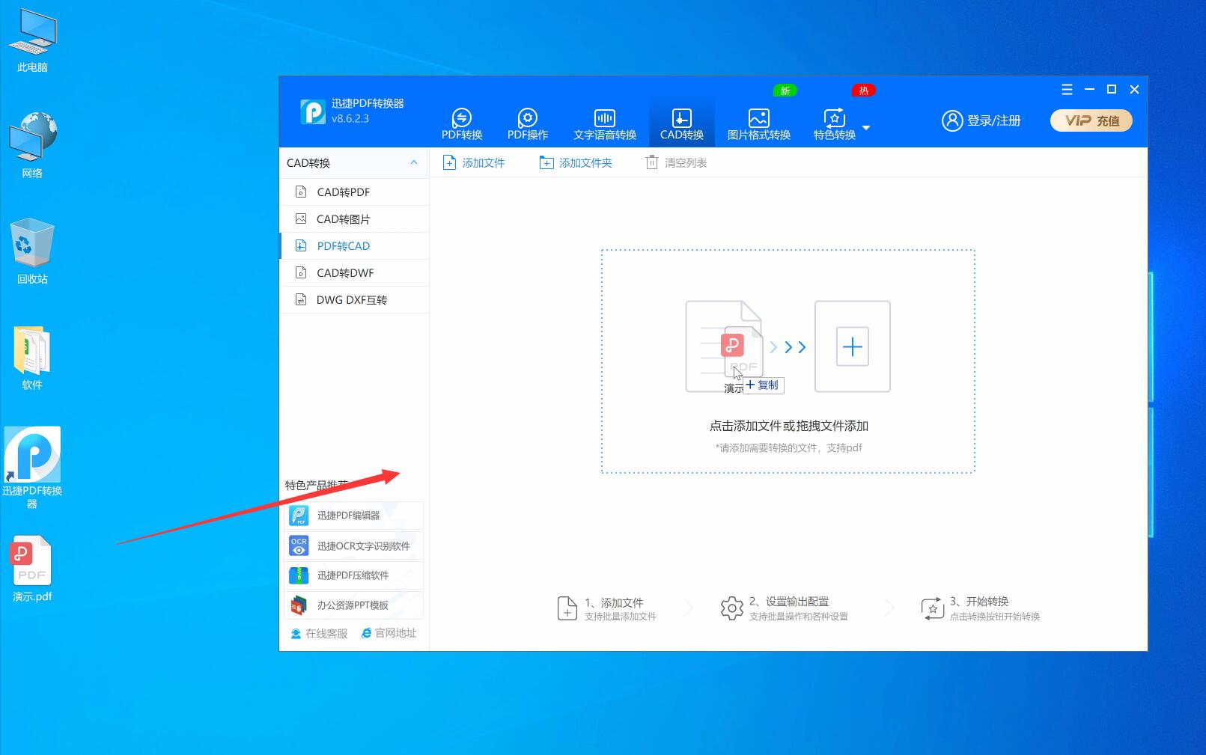Screen dimensions: 1206x755
Task: Select the 软件 folder on desktop
Action: click(x=32, y=358)
